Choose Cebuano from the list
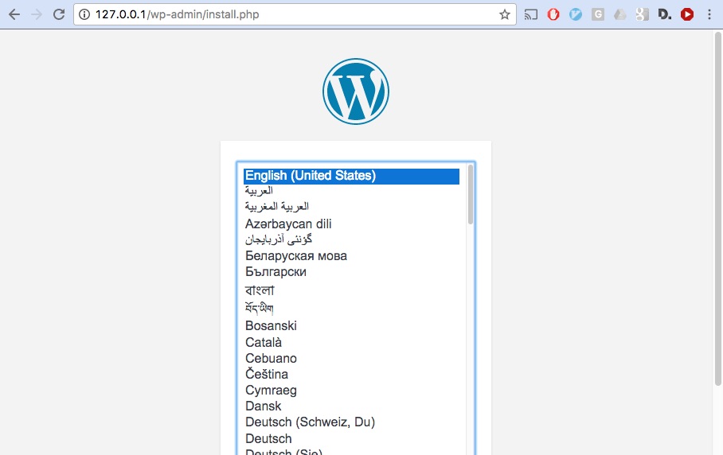 tap(351, 358)
